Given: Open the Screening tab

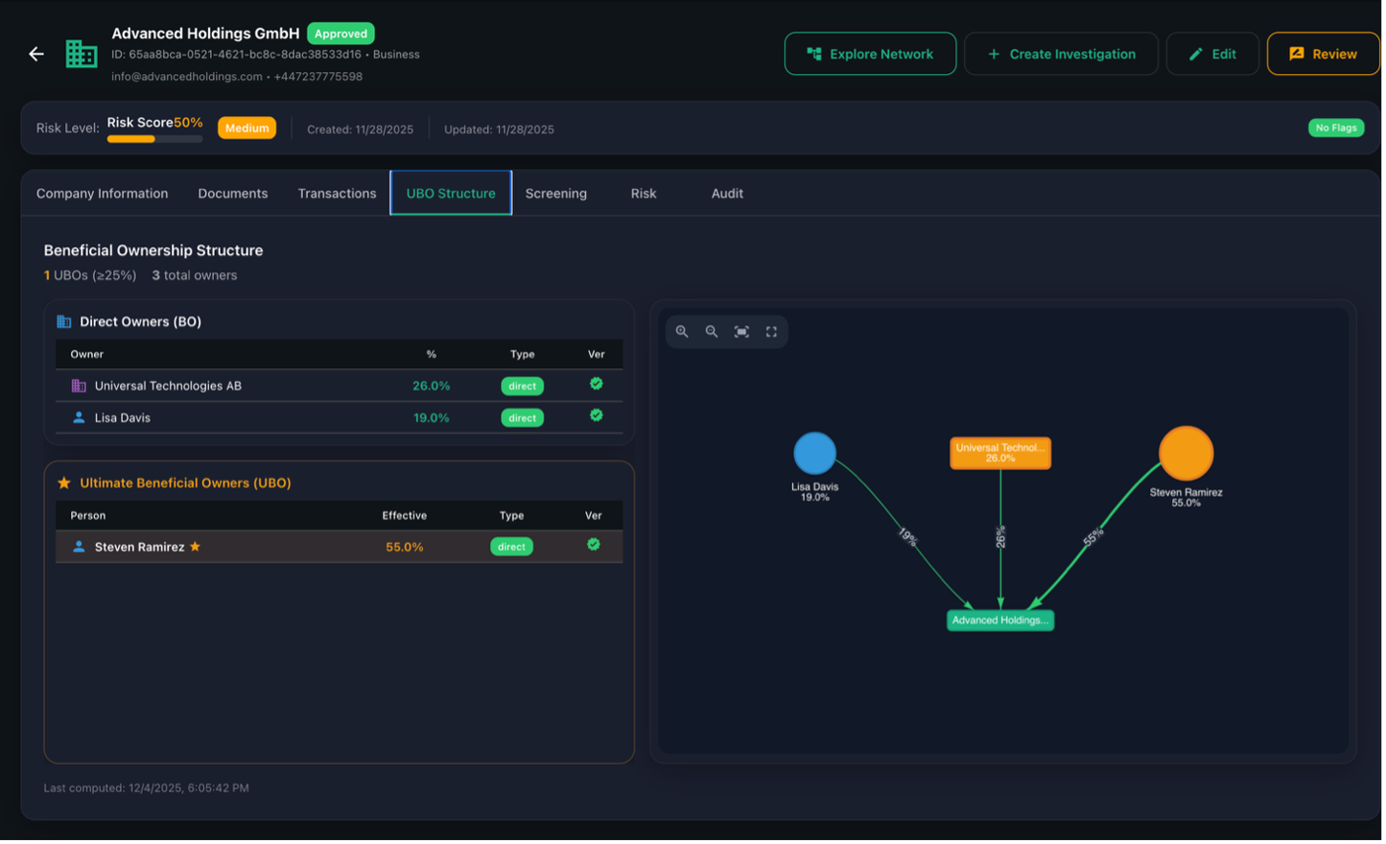Looking at the screenshot, I should [x=555, y=193].
